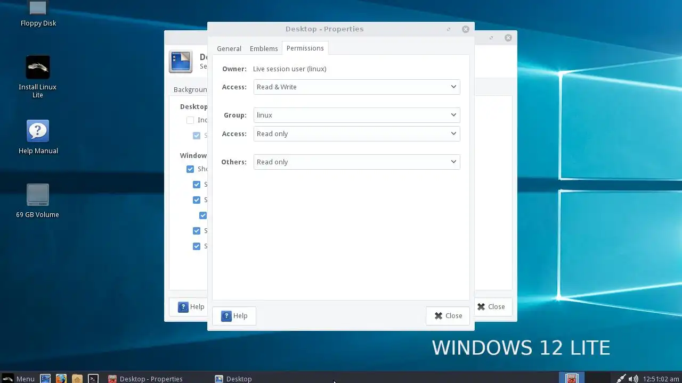The height and width of the screenshot is (383, 682).
Task: Open the Menu button in the taskbar
Action: tap(18, 379)
